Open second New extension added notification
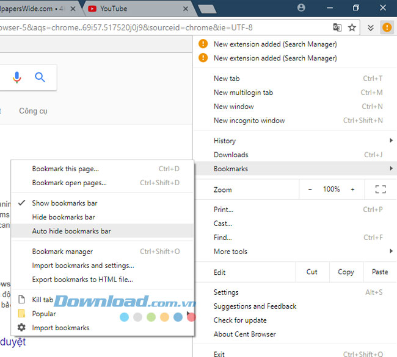The width and height of the screenshot is (397, 357). pyautogui.click(x=295, y=58)
